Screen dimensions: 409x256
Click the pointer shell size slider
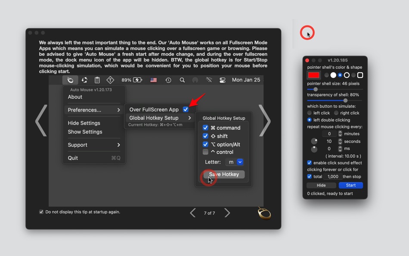[x=335, y=89]
